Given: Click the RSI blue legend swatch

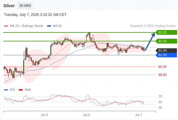Looking at the screenshot, I should [6, 90].
